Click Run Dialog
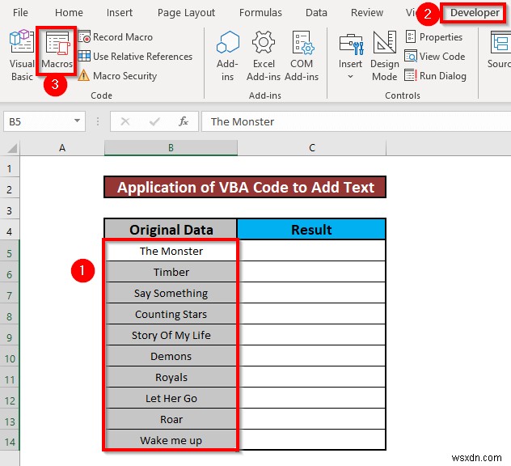 point(435,76)
